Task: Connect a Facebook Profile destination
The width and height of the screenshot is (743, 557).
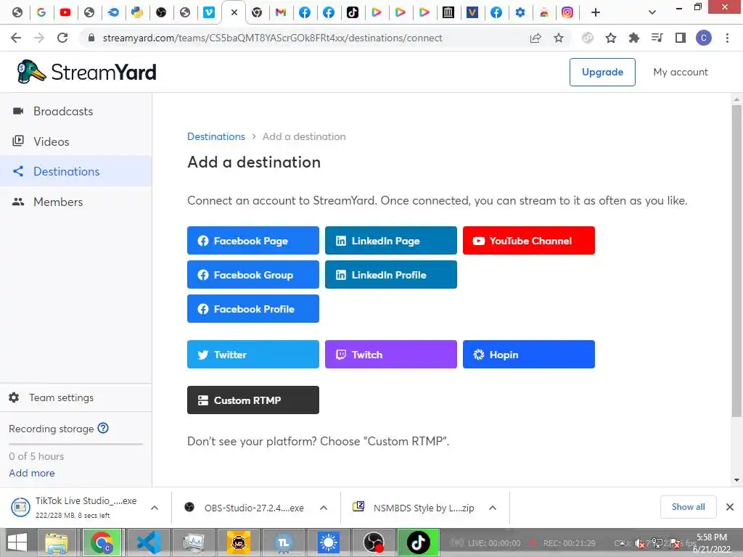Action: (253, 309)
